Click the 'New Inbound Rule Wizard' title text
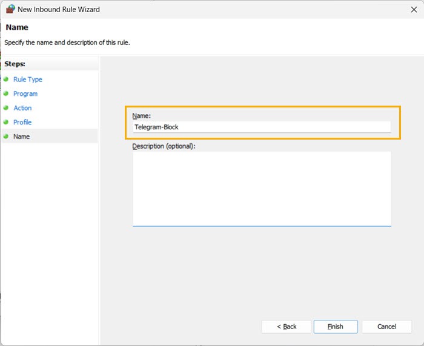Screen dimensions: 424x346 [x=59, y=10]
